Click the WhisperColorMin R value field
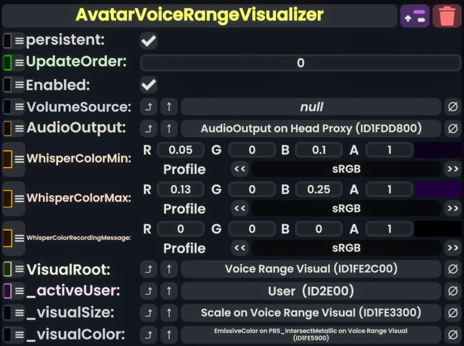This screenshot has width=464, height=346. click(180, 150)
